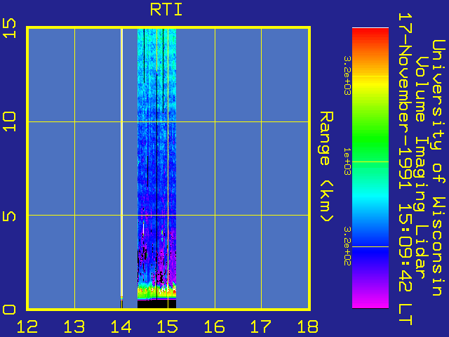Viewport: 449px width, 337px height.
Task: Click the Volume Imaging Lidar text
Action: pos(422,168)
